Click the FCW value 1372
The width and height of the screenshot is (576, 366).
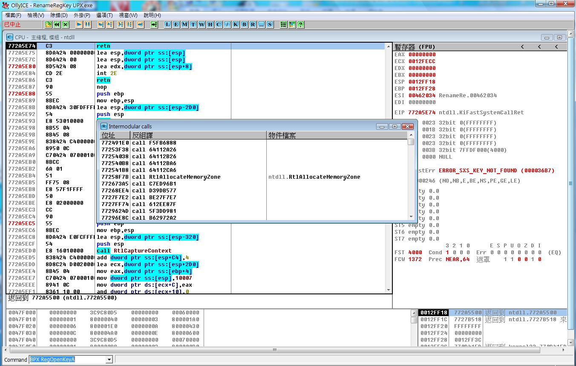click(415, 259)
